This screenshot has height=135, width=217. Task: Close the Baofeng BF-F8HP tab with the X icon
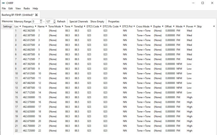pyautogui.click(x=36, y=15)
